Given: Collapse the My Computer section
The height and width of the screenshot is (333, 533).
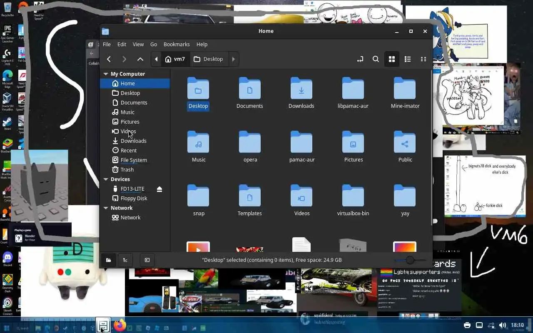Looking at the screenshot, I should [106, 74].
